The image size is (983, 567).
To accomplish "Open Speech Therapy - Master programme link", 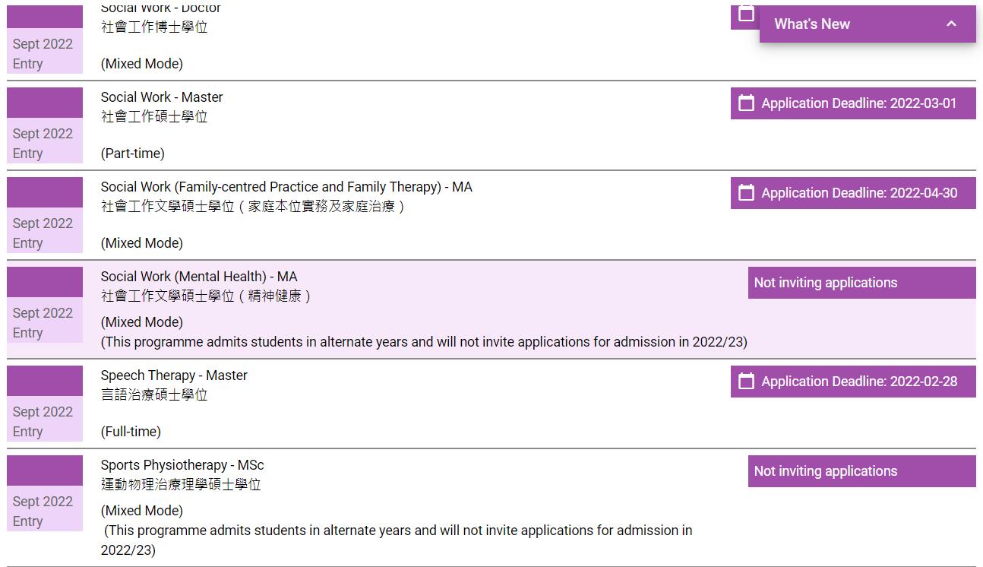I will (174, 375).
